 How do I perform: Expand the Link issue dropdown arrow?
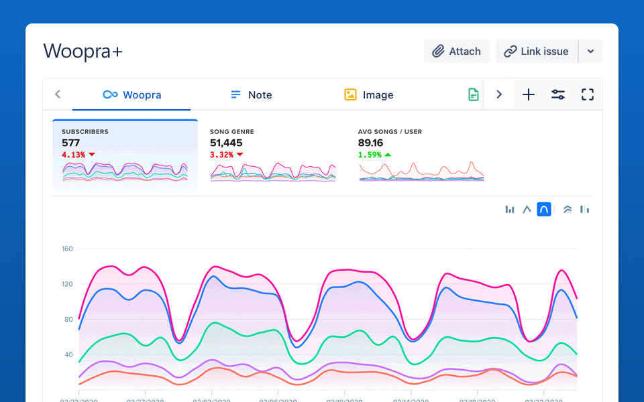click(590, 52)
